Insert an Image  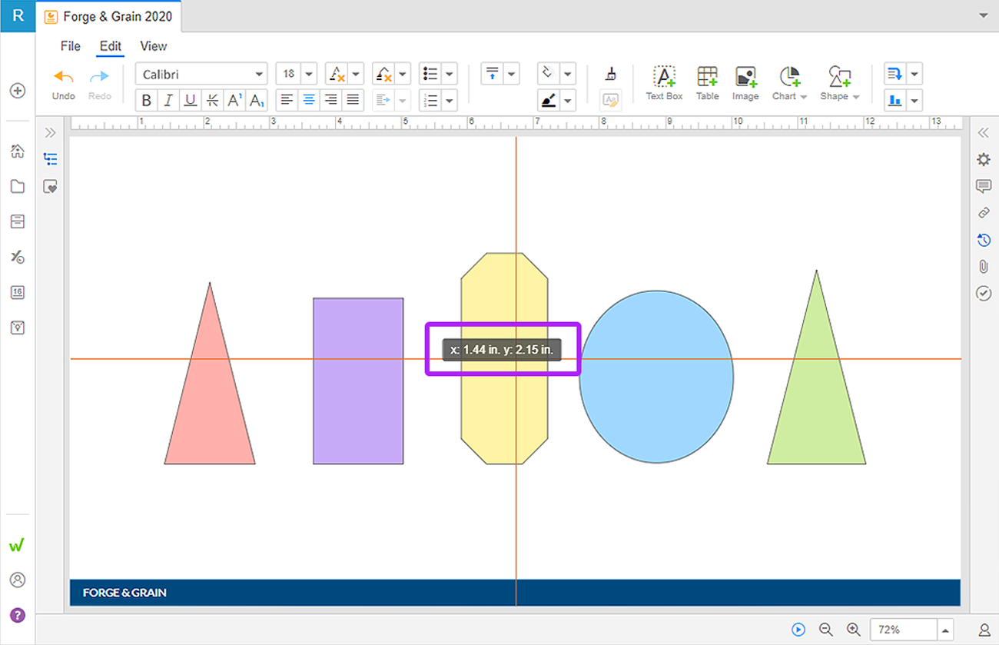tap(745, 84)
